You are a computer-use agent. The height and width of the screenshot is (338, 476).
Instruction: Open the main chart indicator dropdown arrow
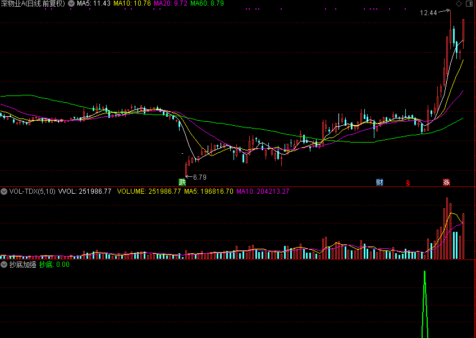[x=71, y=3]
